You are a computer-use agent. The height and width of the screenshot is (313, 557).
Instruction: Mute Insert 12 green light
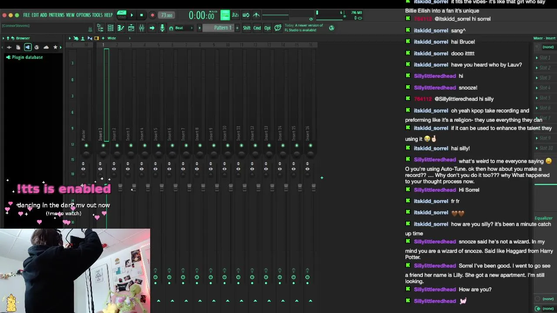pos(255,146)
